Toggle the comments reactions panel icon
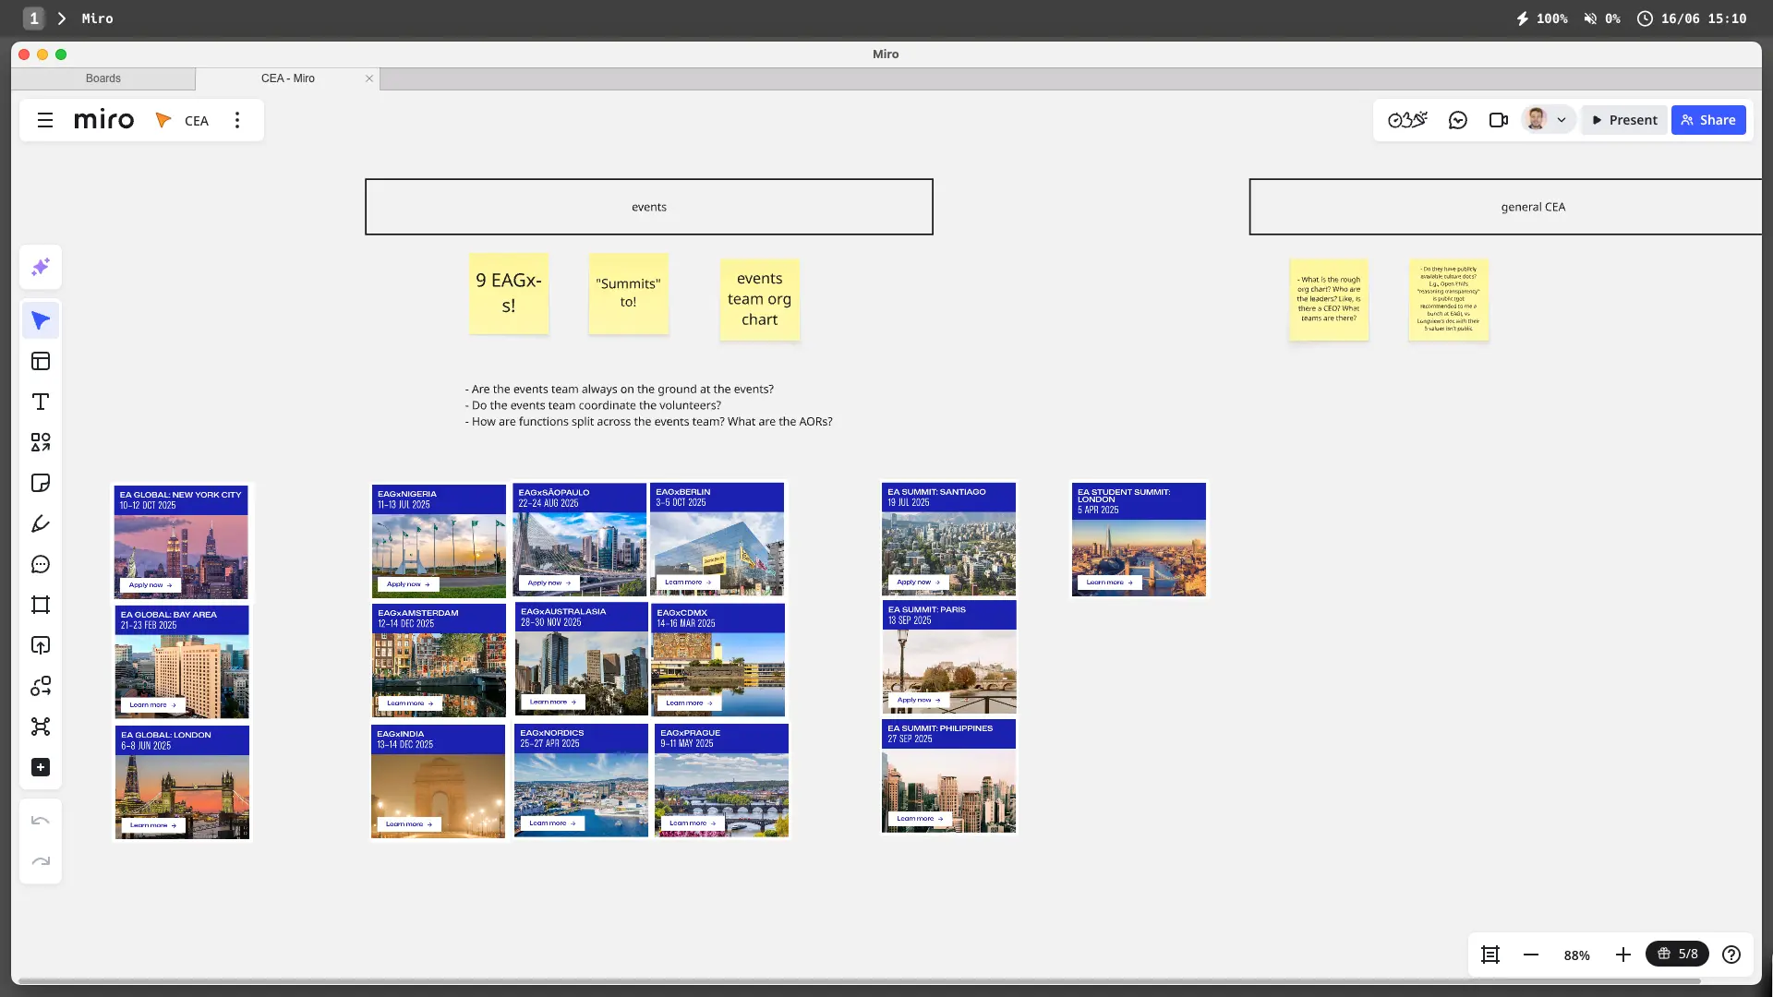 tap(1458, 120)
